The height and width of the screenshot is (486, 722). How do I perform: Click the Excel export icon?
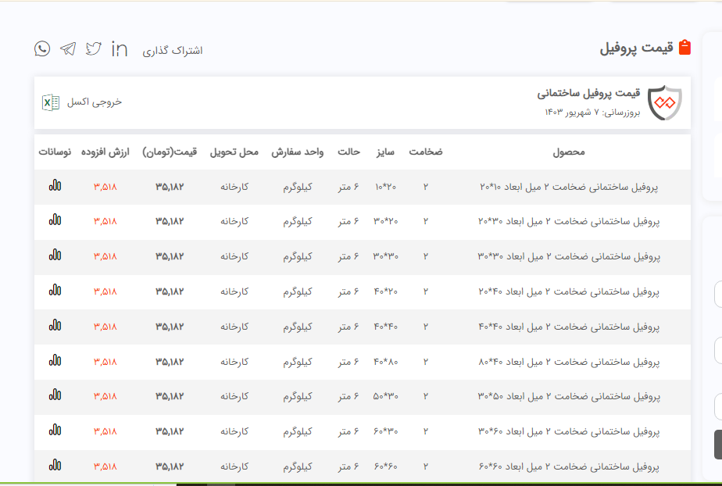pyautogui.click(x=51, y=102)
